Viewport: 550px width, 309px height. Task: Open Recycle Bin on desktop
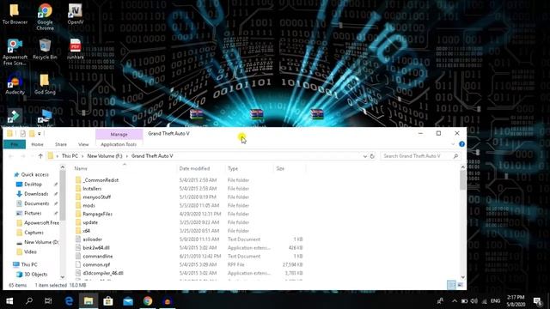(45, 50)
